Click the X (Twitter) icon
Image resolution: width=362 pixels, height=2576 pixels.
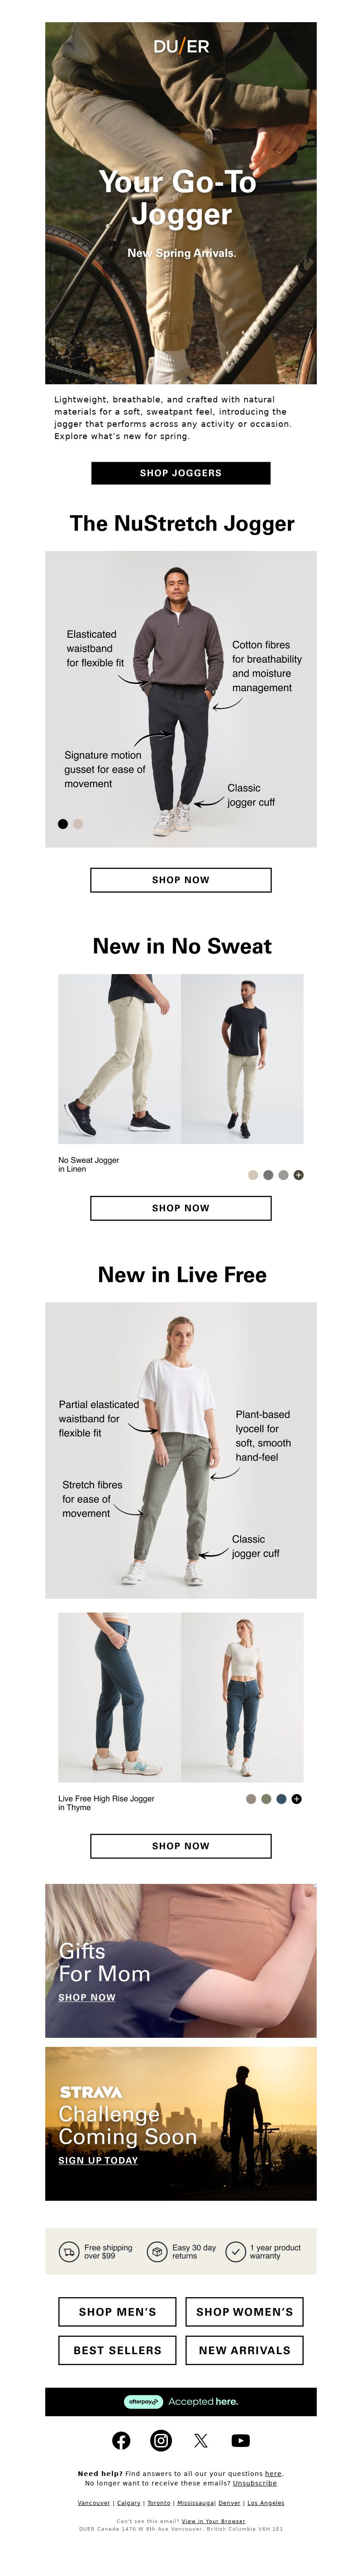tap(201, 2440)
